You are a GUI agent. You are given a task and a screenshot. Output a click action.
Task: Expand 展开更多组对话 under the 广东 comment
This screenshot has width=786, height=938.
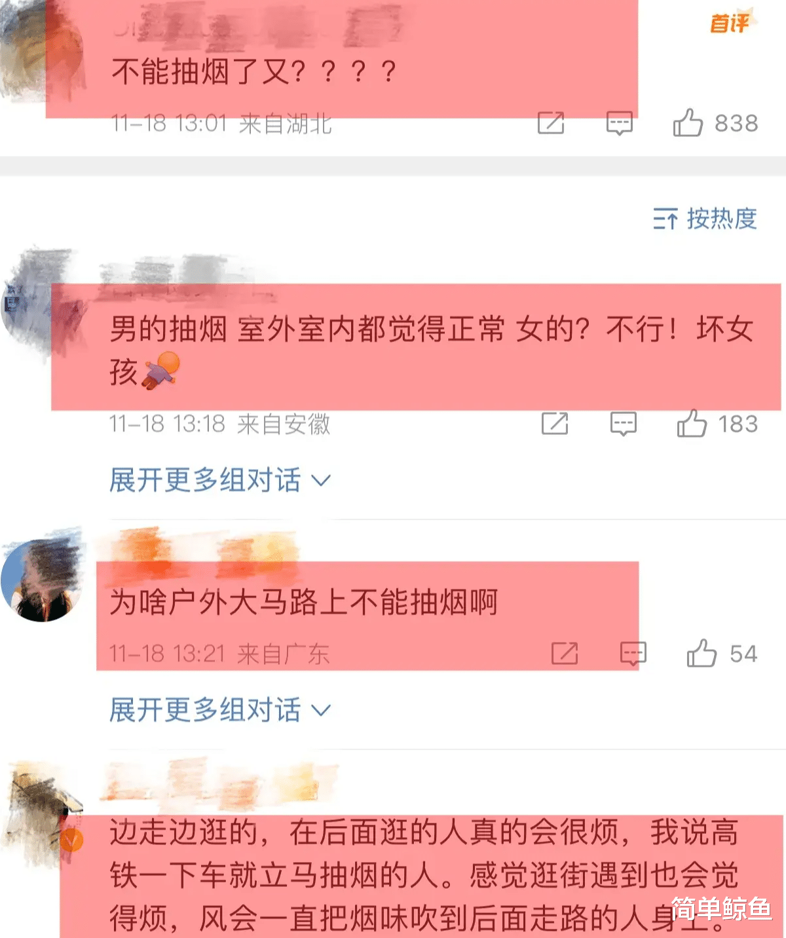[219, 710]
